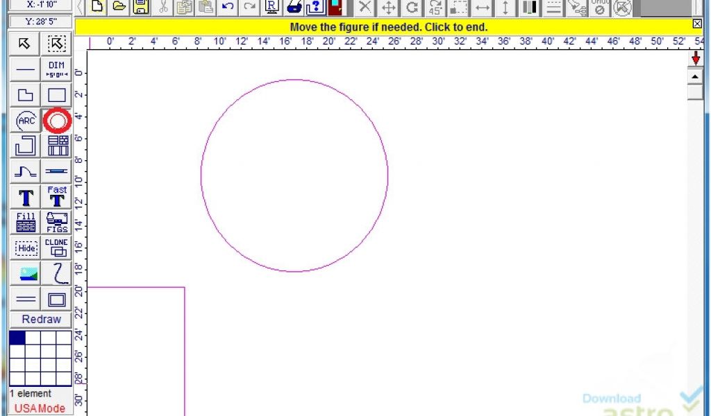Screen dimensions: 711x416
Task: Click the magenta circle on canvas
Action: click(201, 175)
